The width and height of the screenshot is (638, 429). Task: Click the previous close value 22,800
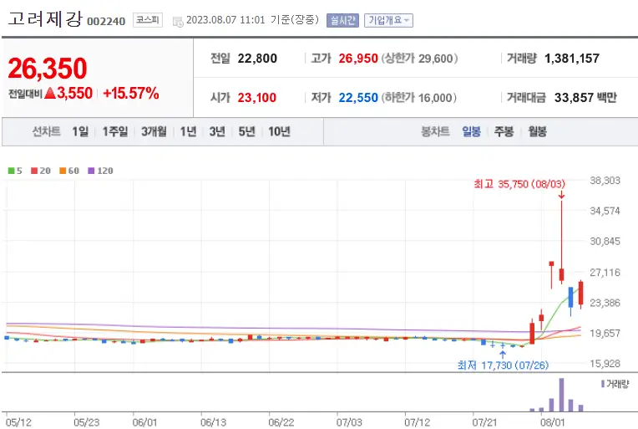point(257,59)
